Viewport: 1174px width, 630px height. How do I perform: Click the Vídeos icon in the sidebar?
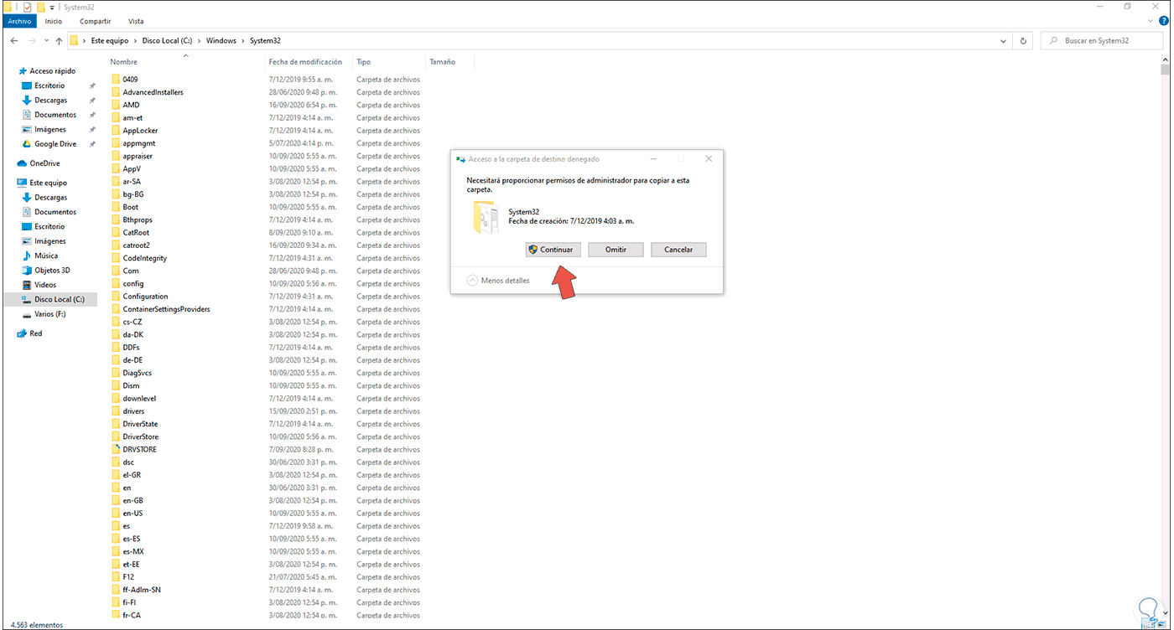pos(27,285)
